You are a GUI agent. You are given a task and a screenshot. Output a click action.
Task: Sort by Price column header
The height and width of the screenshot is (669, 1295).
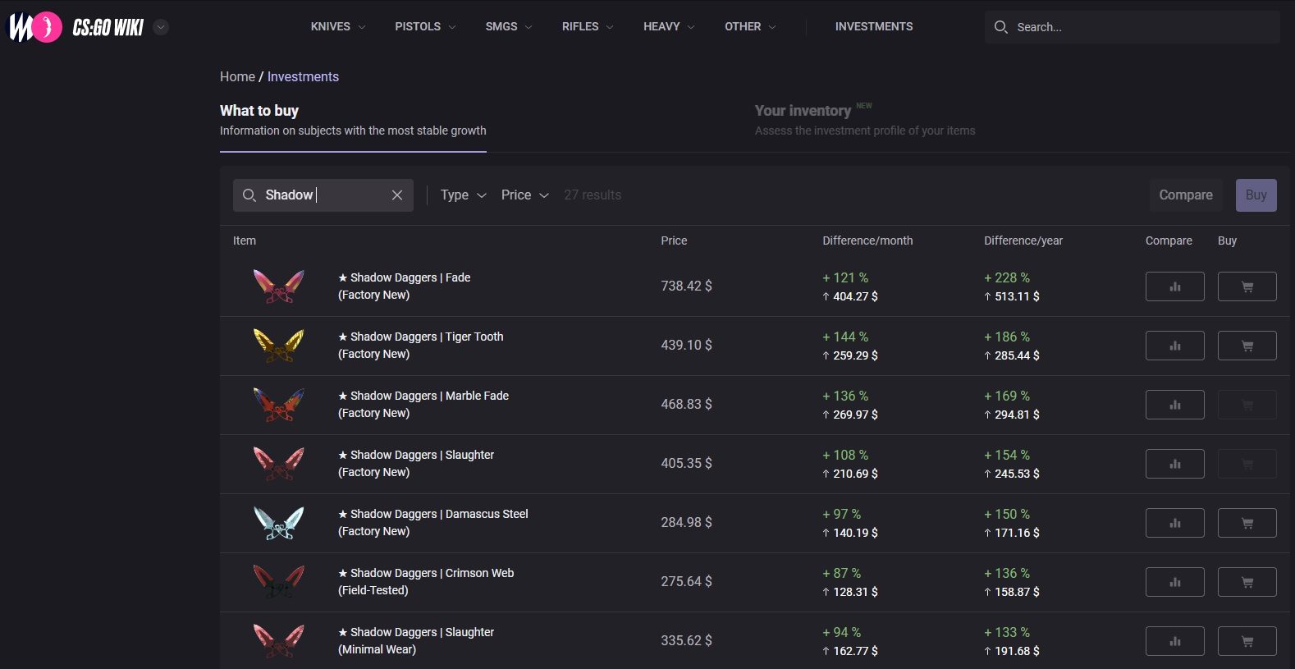674,241
